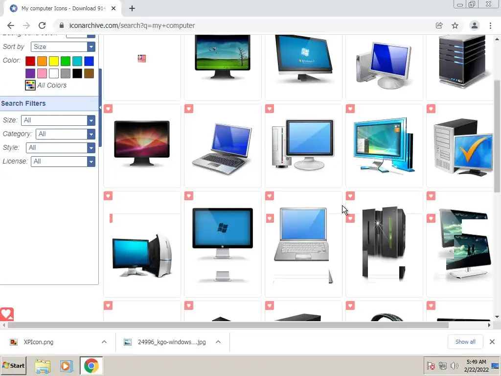Viewport: 501px width, 376px height.
Task: Open the Vista-style cyan monitor icon
Action: [384, 145]
